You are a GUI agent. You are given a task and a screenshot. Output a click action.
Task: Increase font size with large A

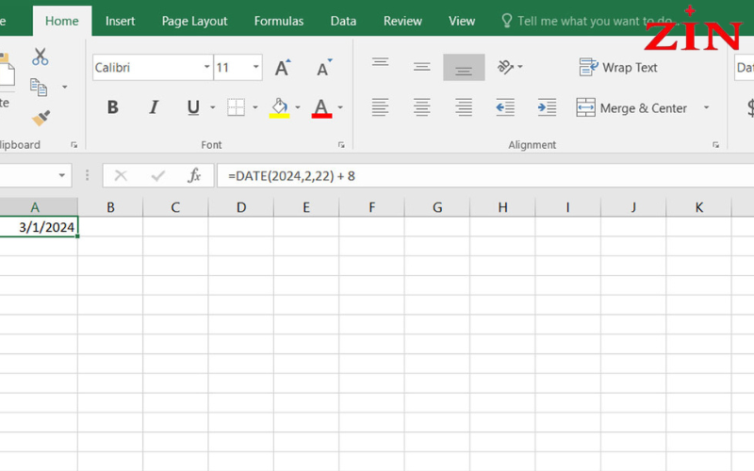[x=283, y=68]
